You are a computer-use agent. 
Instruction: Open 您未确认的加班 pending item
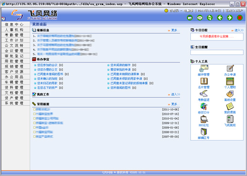[47, 79]
